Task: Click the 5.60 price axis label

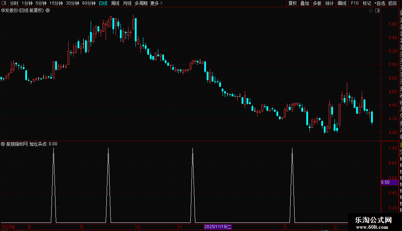Action: click(x=392, y=24)
